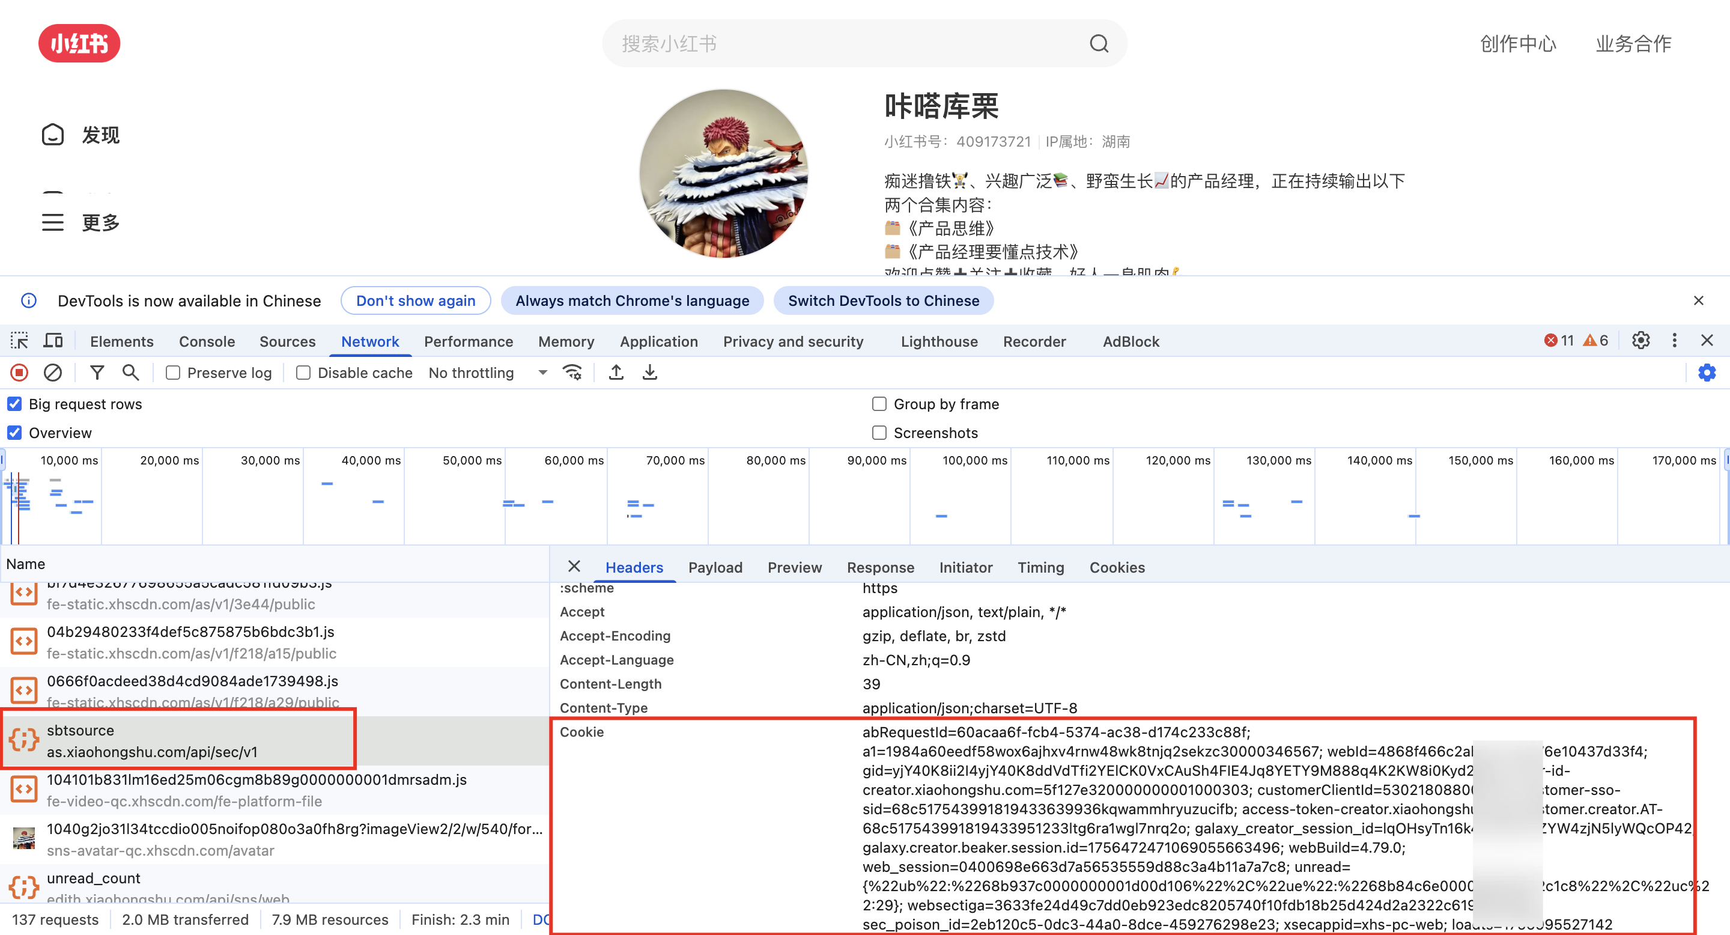Open network search magnifier
This screenshot has height=935, width=1730.
coord(131,372)
